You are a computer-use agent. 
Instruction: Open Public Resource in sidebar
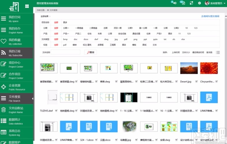tap(16, 87)
